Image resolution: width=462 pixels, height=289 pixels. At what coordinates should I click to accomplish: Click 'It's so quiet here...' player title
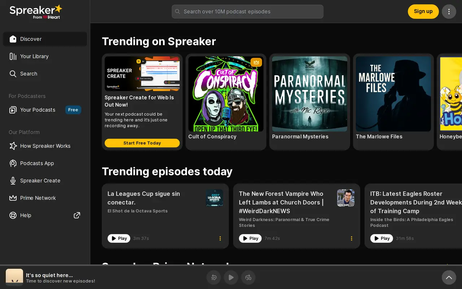[x=49, y=275]
